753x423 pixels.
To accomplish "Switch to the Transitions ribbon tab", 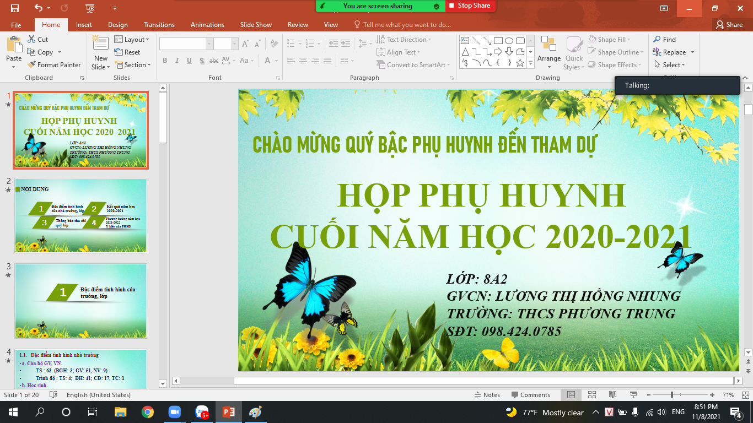I will point(159,25).
